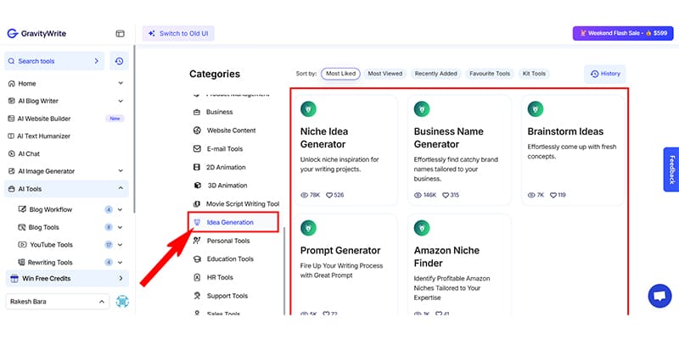Viewport: 679px width, 339px height.
Task: Expand the AI Image Generator chevron
Action: click(x=121, y=171)
